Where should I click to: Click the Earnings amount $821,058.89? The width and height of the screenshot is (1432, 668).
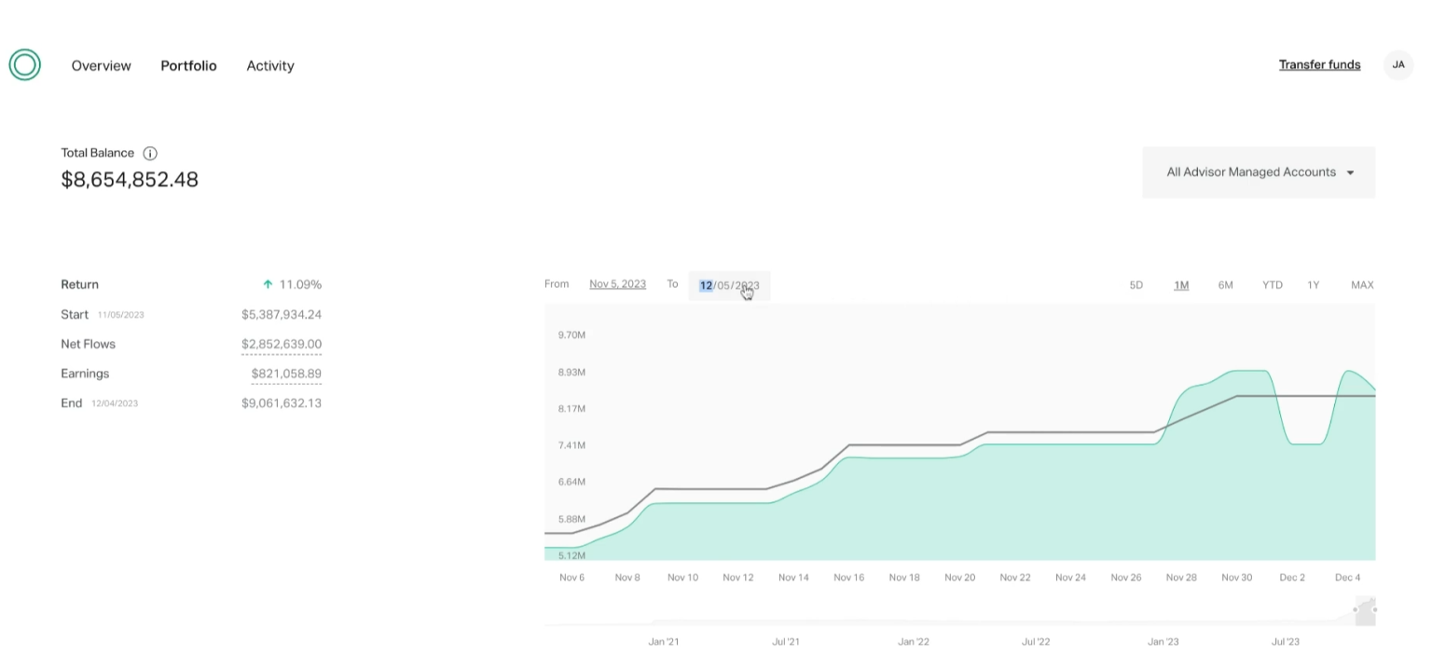click(285, 374)
